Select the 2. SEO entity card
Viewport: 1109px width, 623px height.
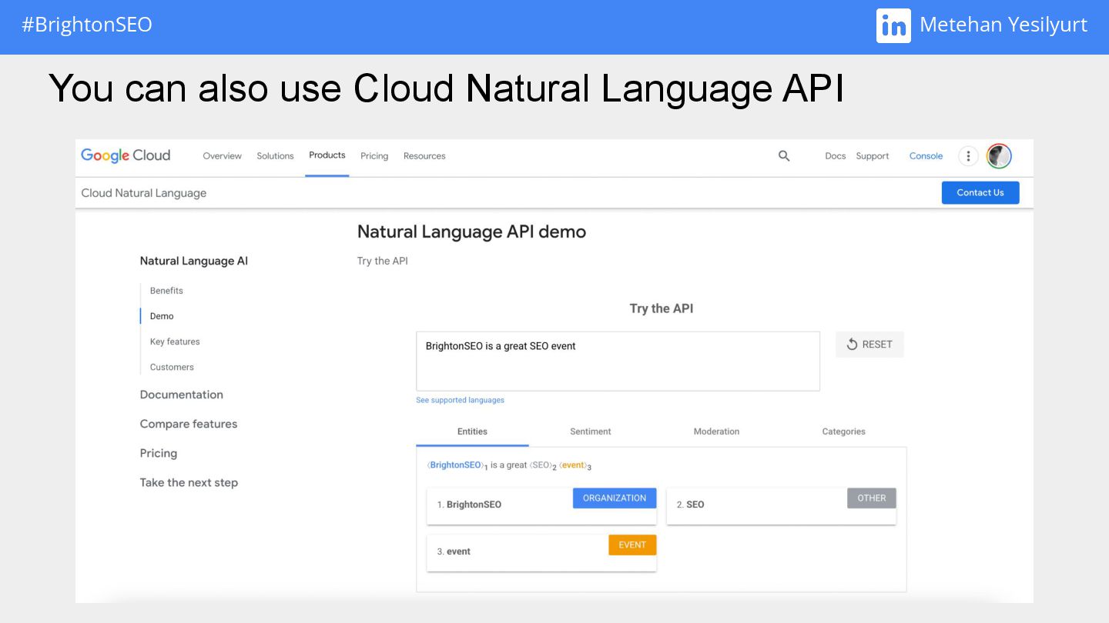click(781, 505)
